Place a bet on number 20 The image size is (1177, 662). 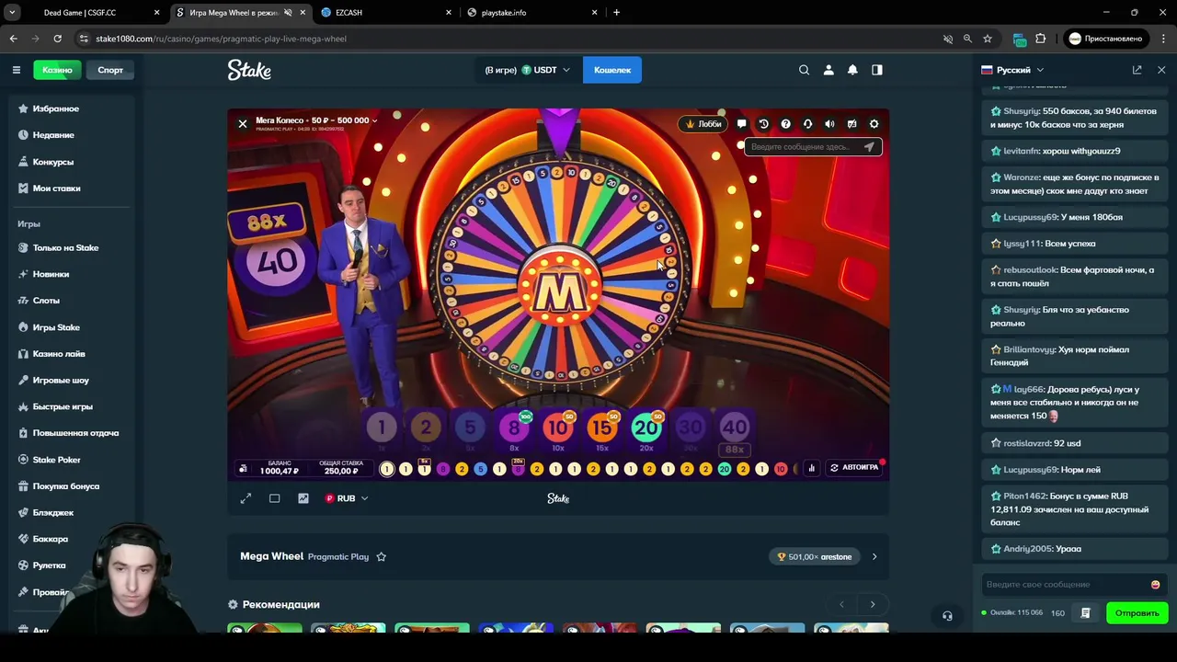click(x=646, y=428)
